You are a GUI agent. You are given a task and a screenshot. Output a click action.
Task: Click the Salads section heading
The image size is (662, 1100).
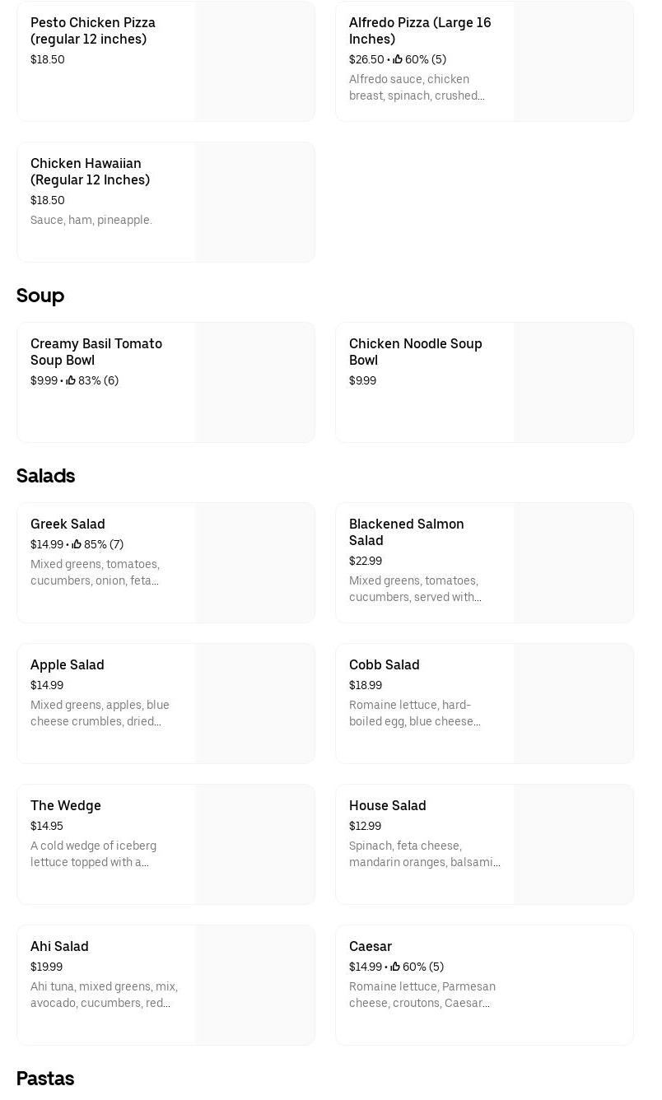coord(46,476)
